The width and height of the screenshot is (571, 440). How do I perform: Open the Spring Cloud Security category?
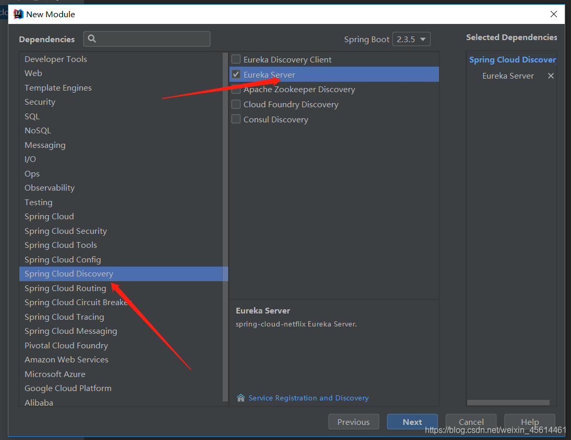[120, 231]
